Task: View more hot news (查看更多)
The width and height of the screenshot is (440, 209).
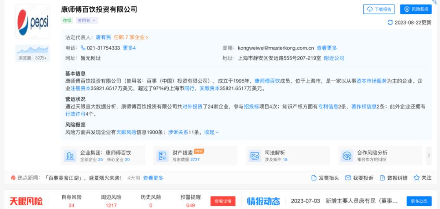Action: tap(153, 178)
